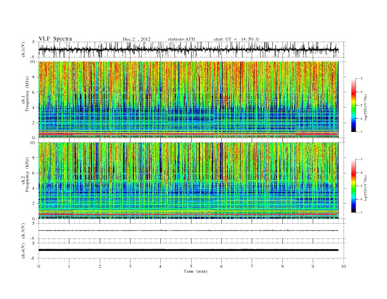Viewport: 387px width, 299px height.
Task: Click inside the ch.2 frequency spectrogram
Action: pos(188,180)
